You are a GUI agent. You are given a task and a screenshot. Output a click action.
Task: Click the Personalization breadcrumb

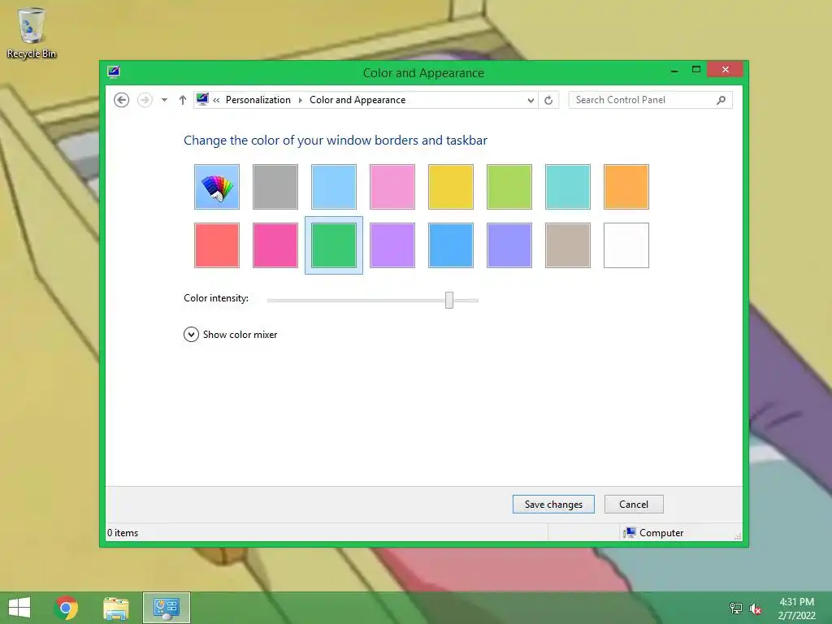258,100
